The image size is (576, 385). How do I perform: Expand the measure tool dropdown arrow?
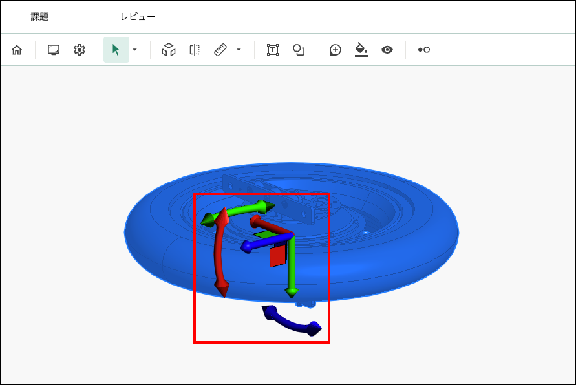239,50
